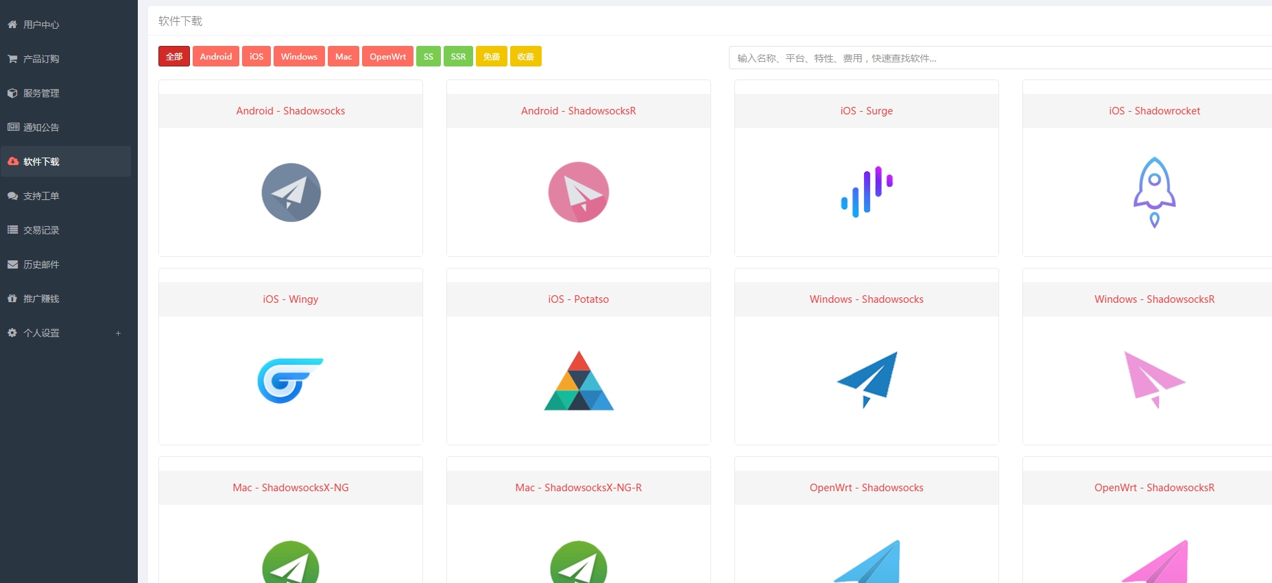Click the Android - ShadowsocksR title
Image resolution: width=1272 pixels, height=583 pixels.
(579, 111)
